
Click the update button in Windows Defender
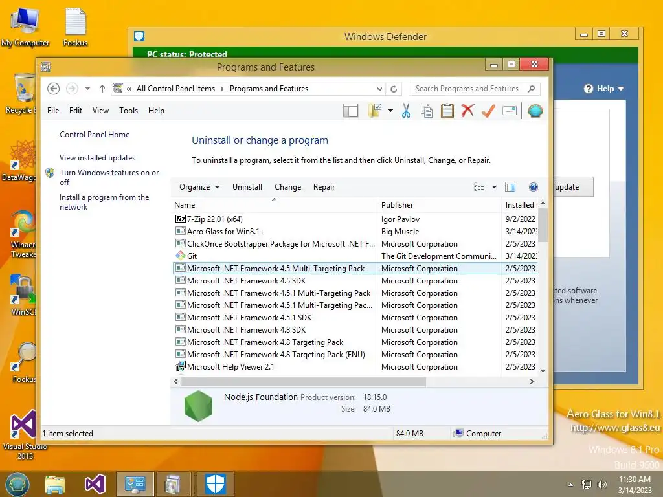pos(572,187)
